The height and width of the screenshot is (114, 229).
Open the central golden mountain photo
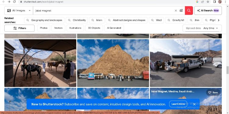113,63
